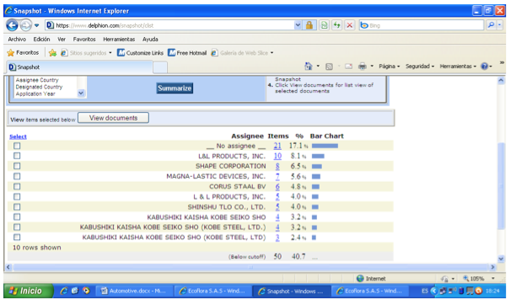
Task: Click the Print icon in command bar
Action: pos(363,66)
